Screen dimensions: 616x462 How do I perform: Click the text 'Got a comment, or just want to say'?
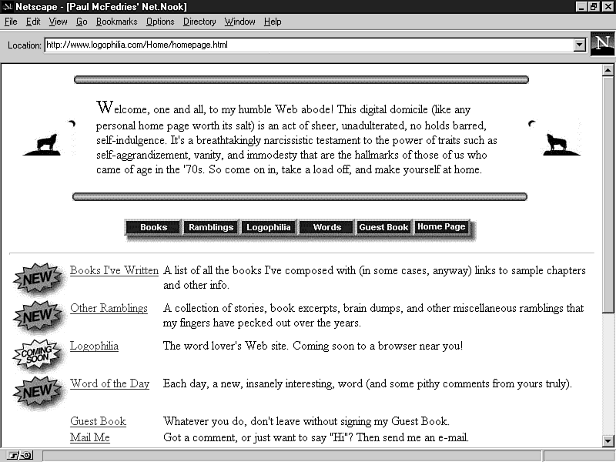pos(245,437)
